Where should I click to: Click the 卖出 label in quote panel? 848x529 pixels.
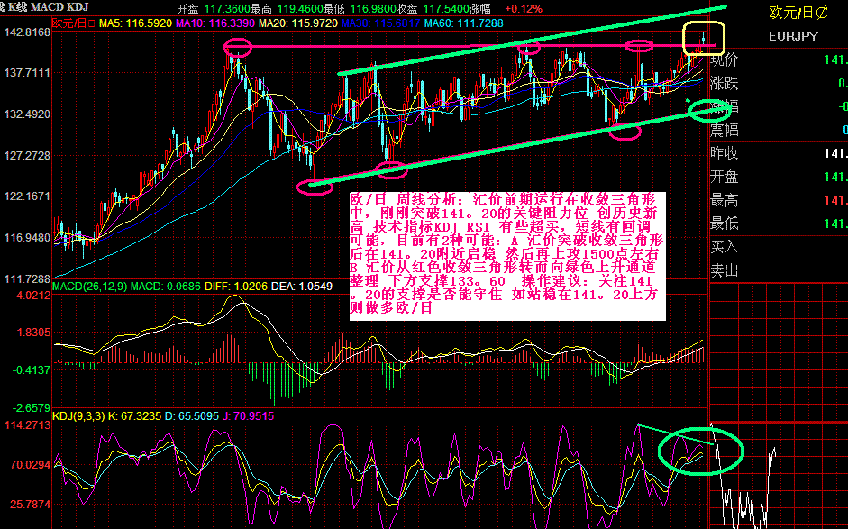click(x=725, y=270)
